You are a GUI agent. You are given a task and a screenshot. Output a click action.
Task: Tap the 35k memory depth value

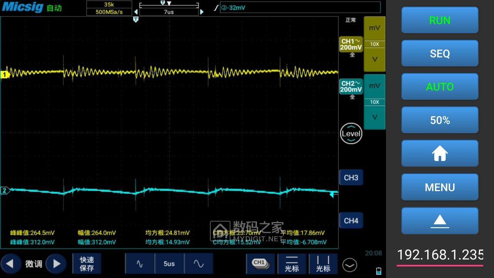(109, 4)
